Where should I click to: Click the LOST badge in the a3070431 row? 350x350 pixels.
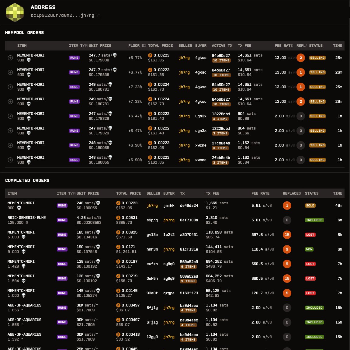(x=310, y=235)
